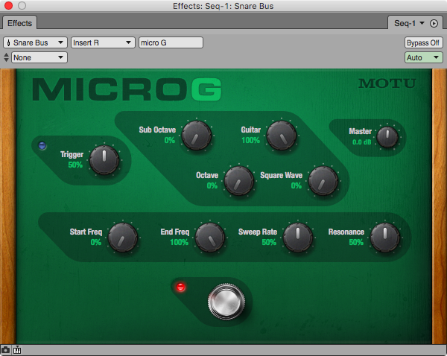Open the Snare Bus track dropdown
Viewport: 447px width, 356px height.
click(x=35, y=42)
